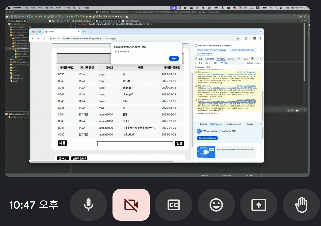Screen dimensions: 321x226
Task: Select the DevTools Console tab
Action: coord(221,59)
